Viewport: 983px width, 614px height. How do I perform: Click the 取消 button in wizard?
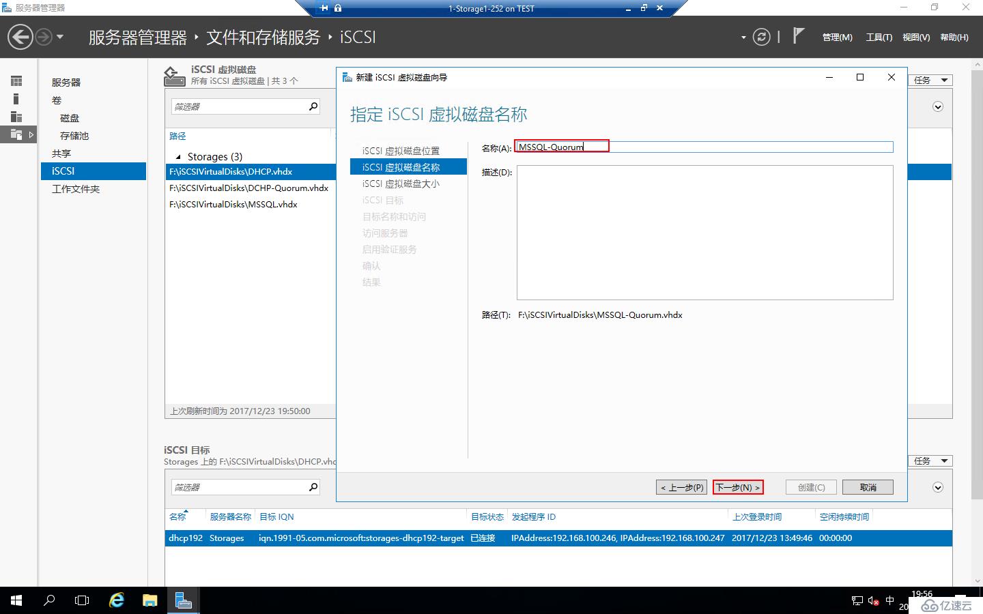[x=868, y=487]
